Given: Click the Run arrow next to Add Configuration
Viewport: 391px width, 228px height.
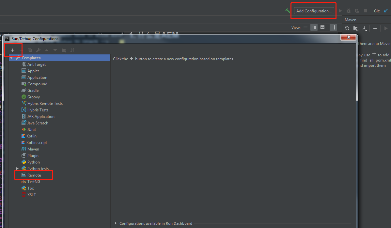Looking at the screenshot, I should pos(340,11).
